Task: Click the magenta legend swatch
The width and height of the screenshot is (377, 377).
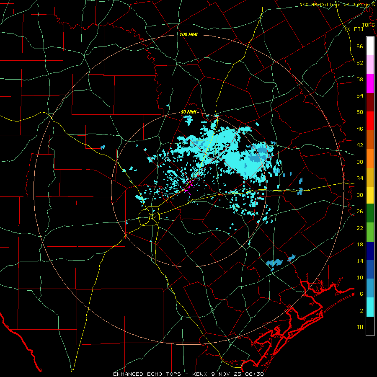Action: click(370, 83)
